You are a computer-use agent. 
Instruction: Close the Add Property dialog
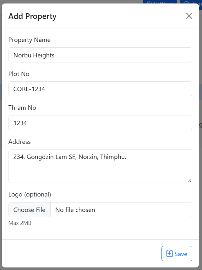coord(189,16)
